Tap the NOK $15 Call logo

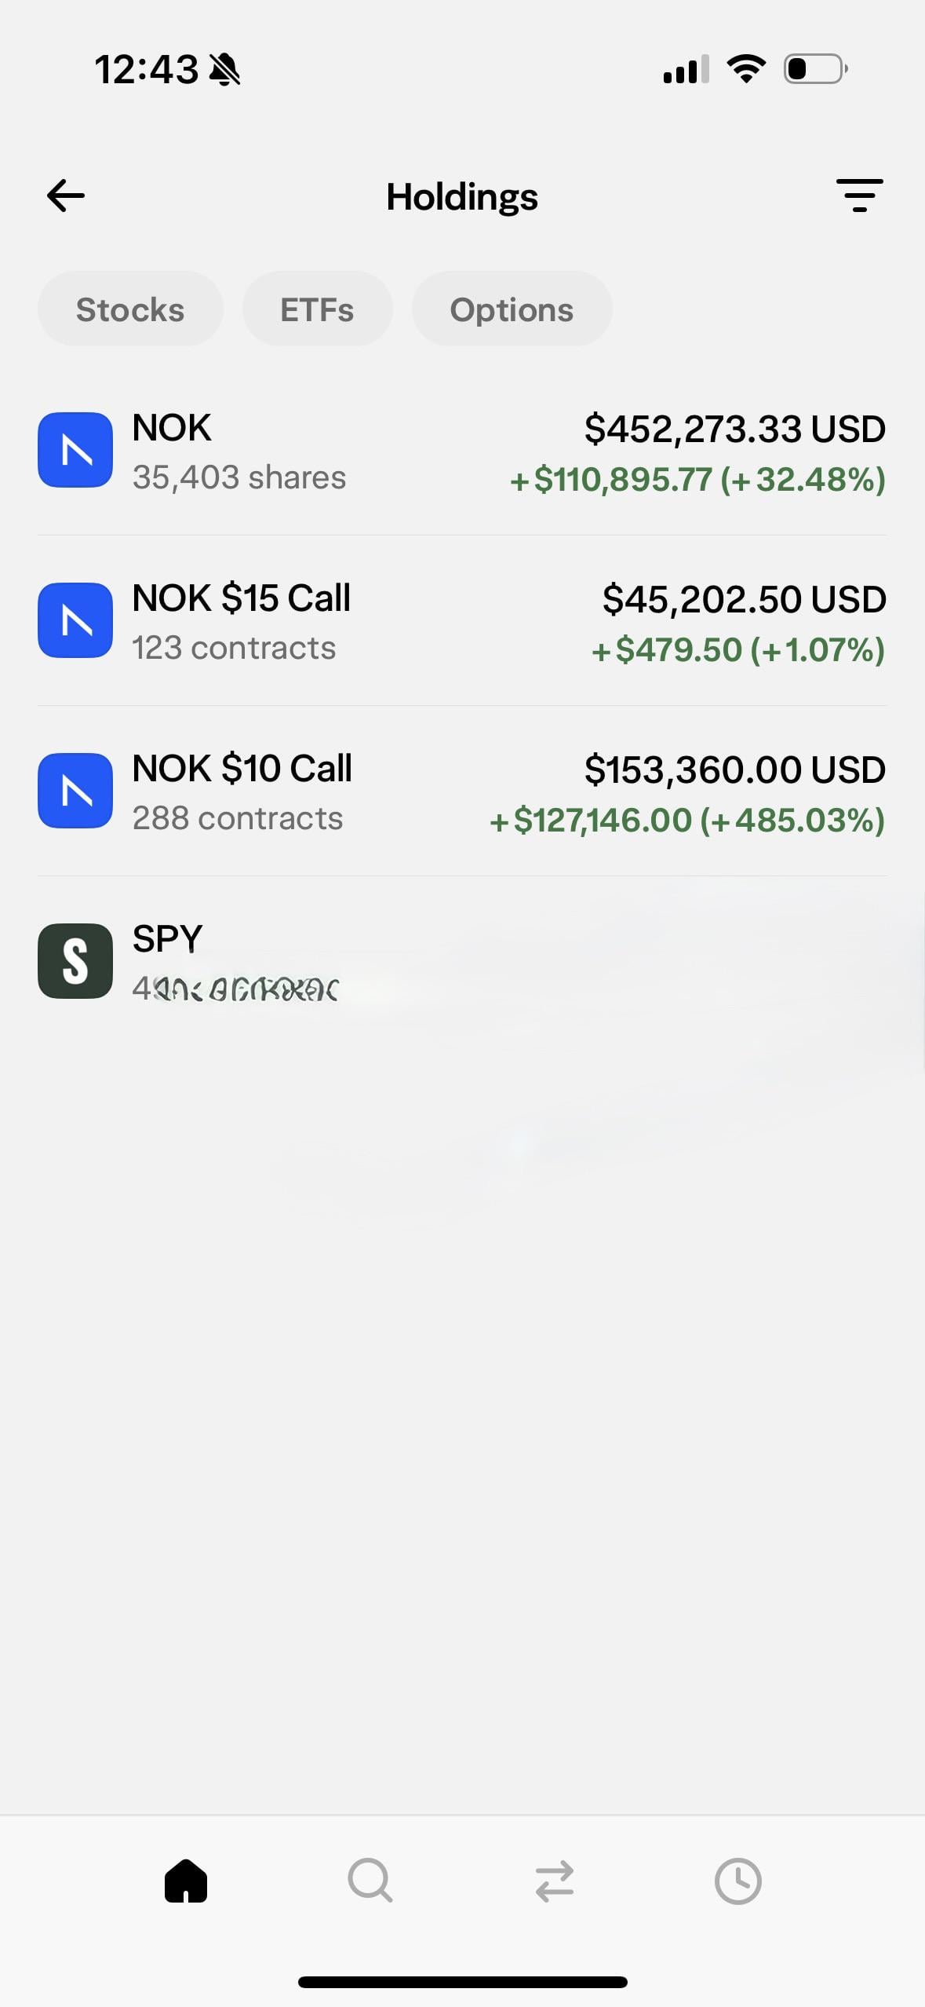(x=75, y=620)
